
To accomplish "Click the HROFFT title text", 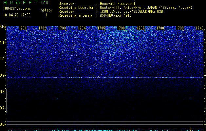I will click(20, 3).
